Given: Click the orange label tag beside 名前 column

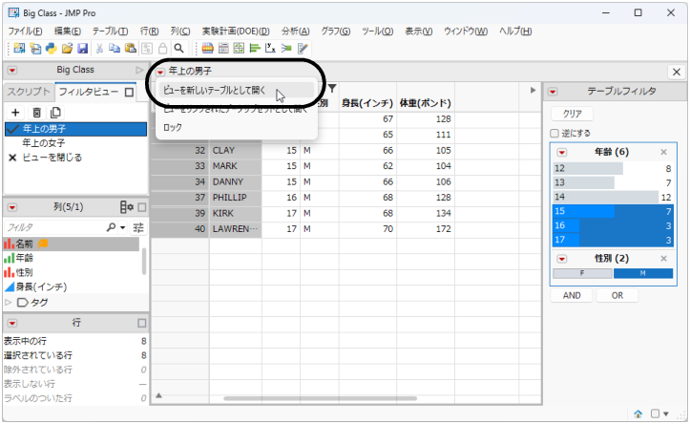Looking at the screenshot, I should point(43,244).
